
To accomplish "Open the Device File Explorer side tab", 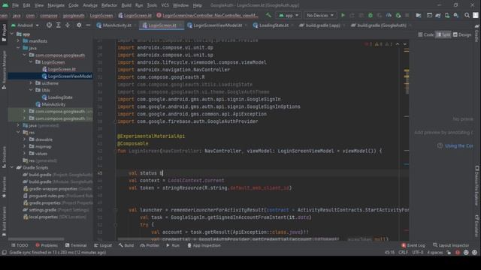I will click(476, 185).
